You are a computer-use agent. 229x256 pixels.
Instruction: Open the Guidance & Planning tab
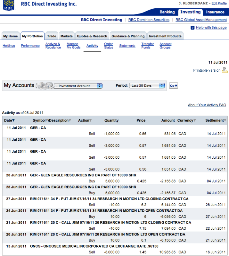(128, 36)
